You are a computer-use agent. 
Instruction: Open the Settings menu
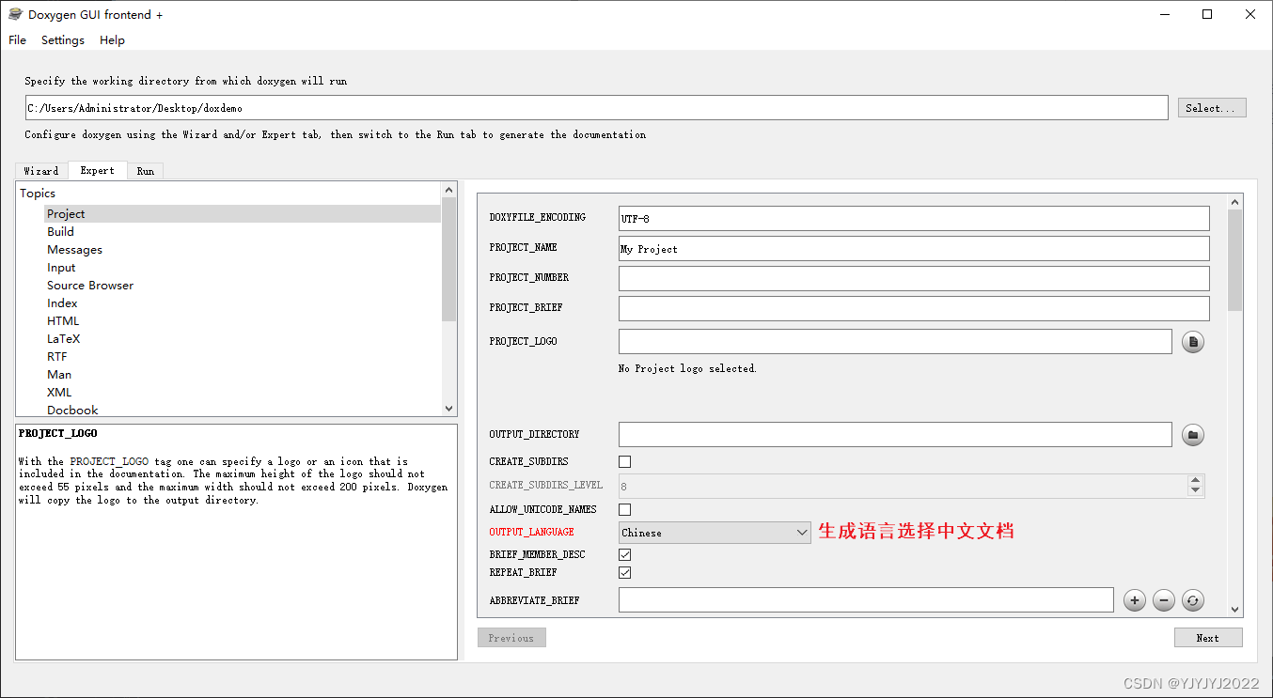62,39
